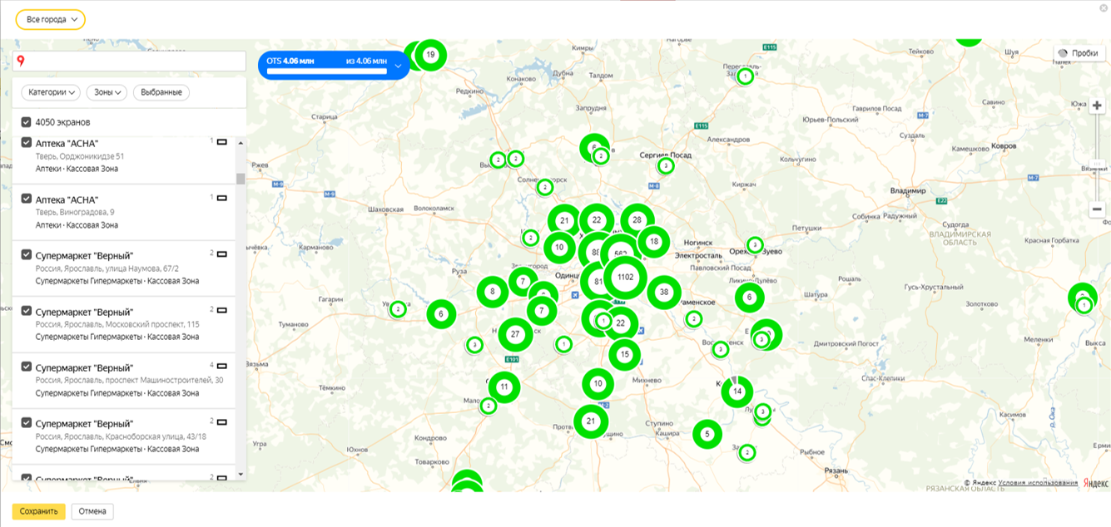Select address проспект Машиностроителей, 30
Viewport: 1111px width, 527px height.
[x=129, y=380]
